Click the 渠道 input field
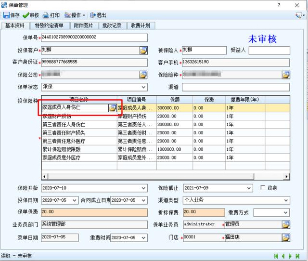The height and width of the screenshot is (261, 308). [x=236, y=87]
